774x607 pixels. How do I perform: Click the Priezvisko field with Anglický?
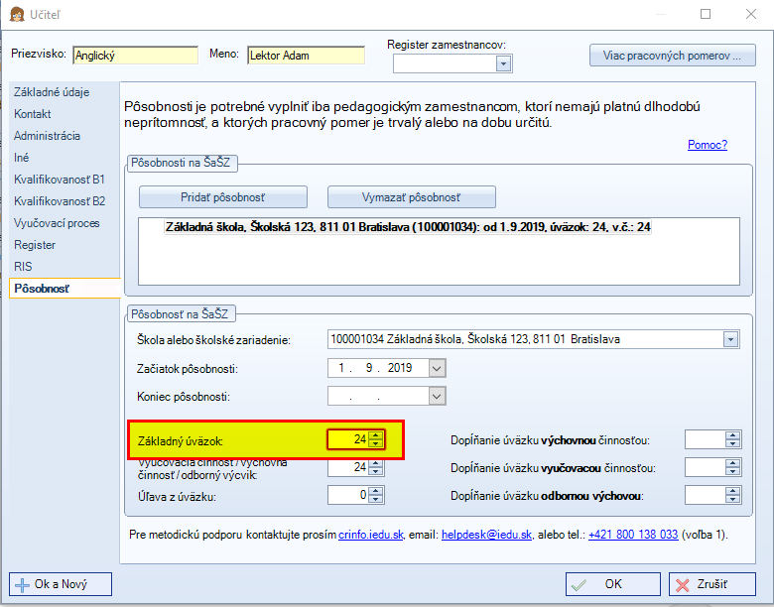coord(135,56)
